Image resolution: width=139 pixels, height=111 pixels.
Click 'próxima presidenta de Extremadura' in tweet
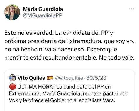point(52,41)
